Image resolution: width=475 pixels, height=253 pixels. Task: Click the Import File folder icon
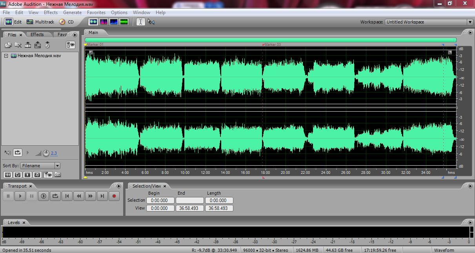(8, 45)
